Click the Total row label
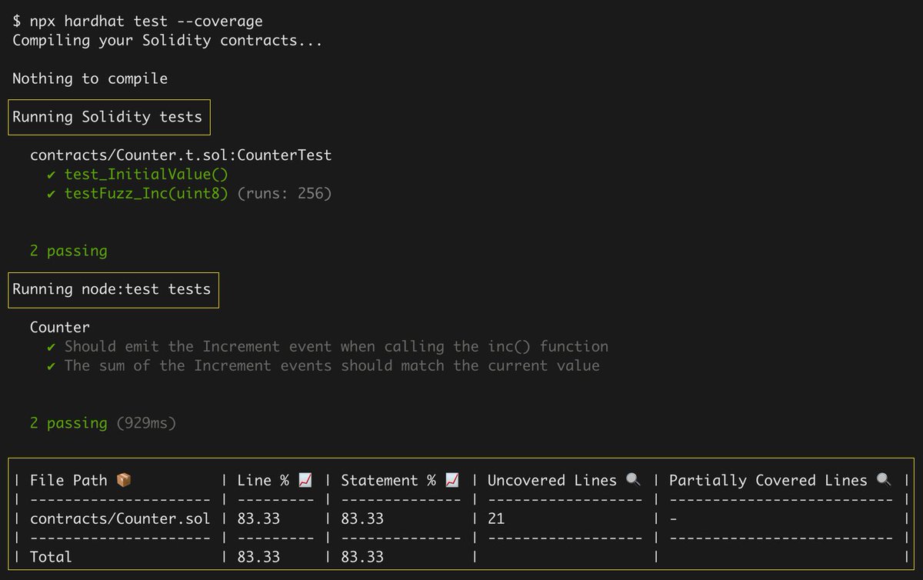Screen dimensions: 923x580 51,557
